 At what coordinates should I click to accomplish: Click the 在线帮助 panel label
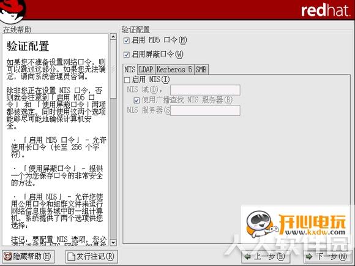click(x=17, y=29)
